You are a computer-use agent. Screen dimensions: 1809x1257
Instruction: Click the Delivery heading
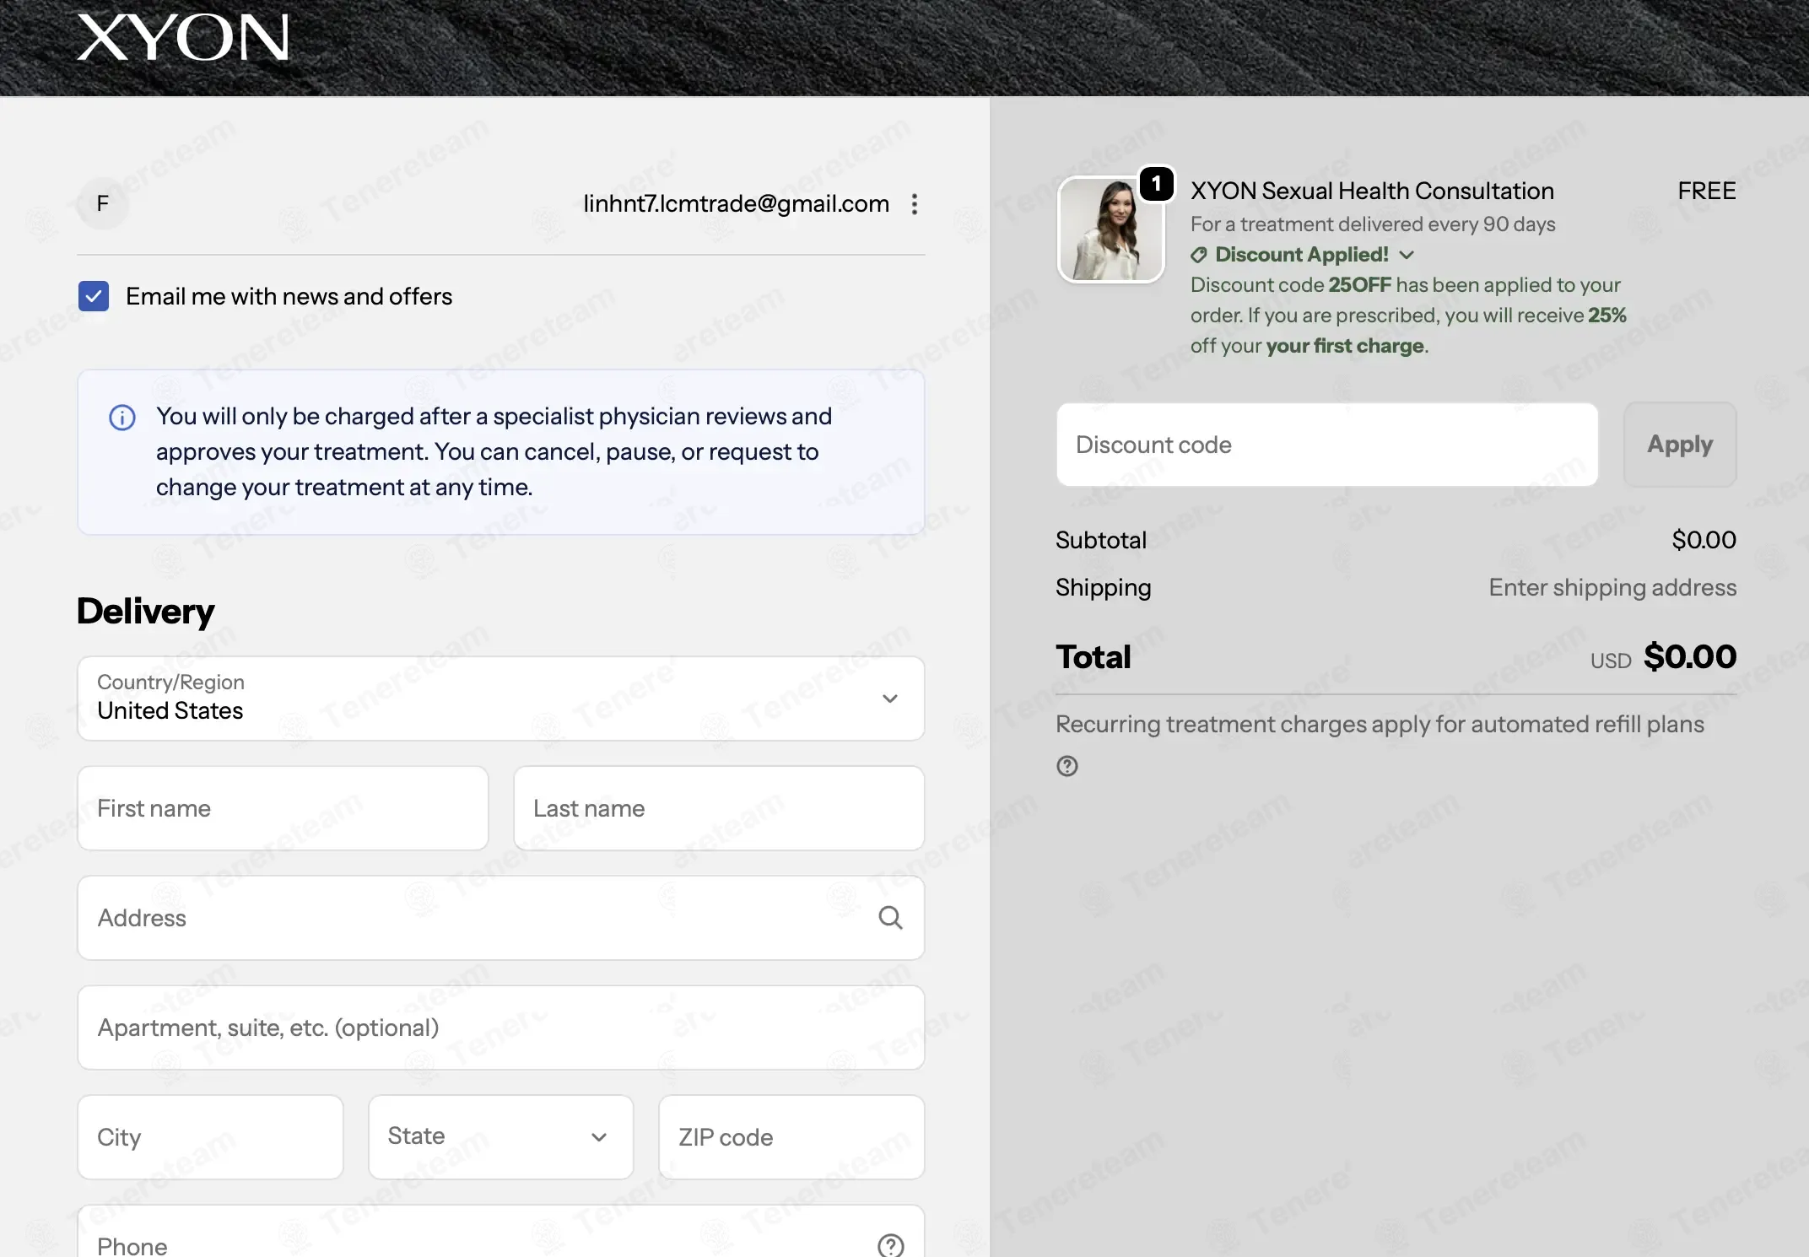click(146, 611)
